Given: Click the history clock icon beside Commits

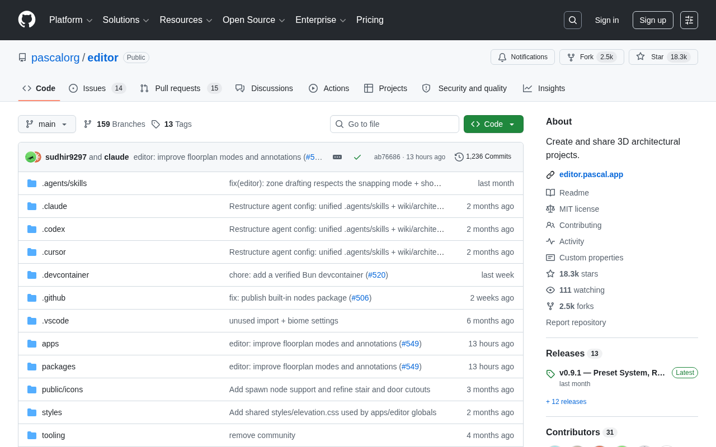Looking at the screenshot, I should [x=459, y=157].
